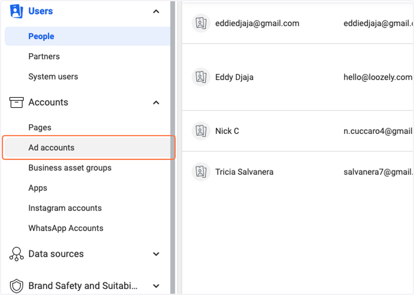
Task: Collapse the Users section chevron
Action: click(156, 11)
